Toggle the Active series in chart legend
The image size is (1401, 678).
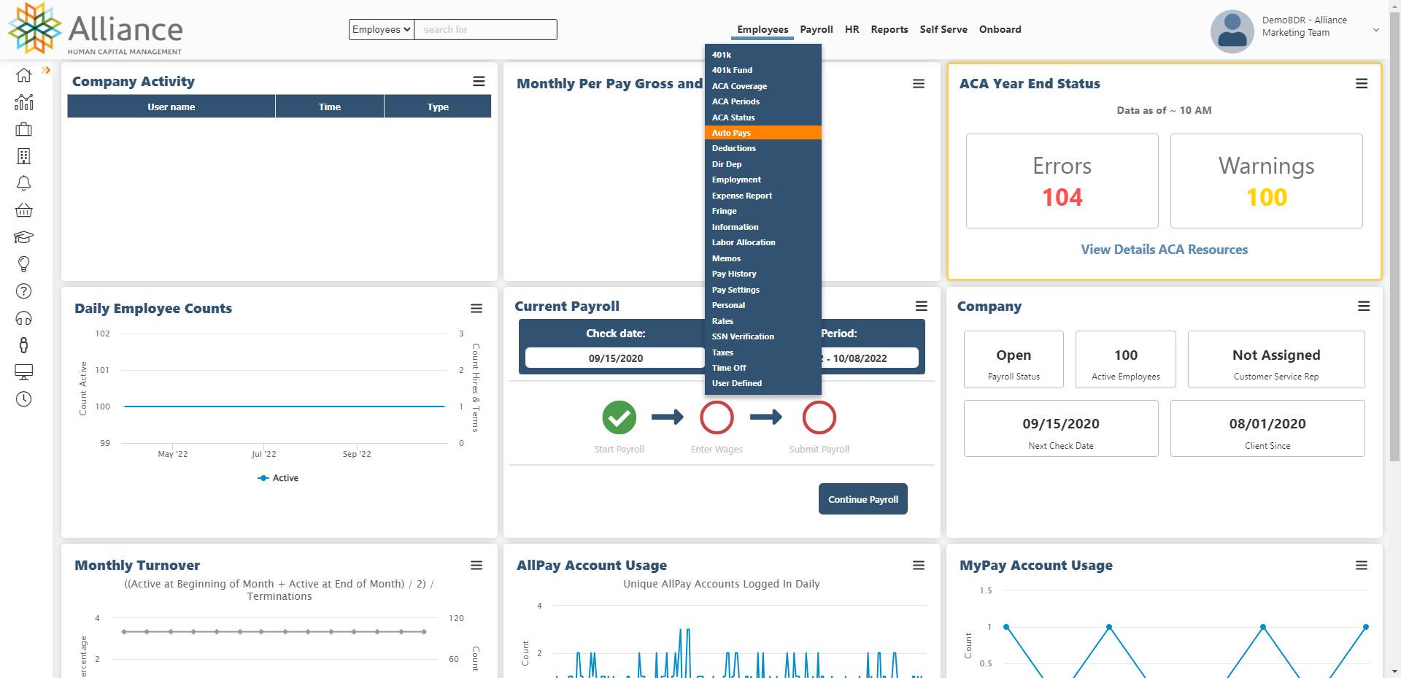278,478
